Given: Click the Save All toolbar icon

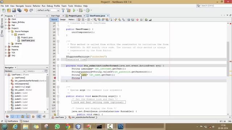Looking at the screenshot, I should coord(19,10).
